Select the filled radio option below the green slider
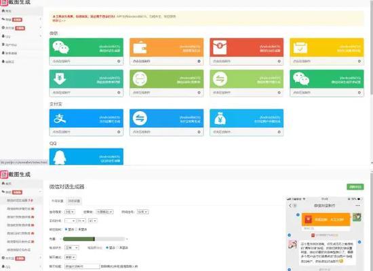 107,248
